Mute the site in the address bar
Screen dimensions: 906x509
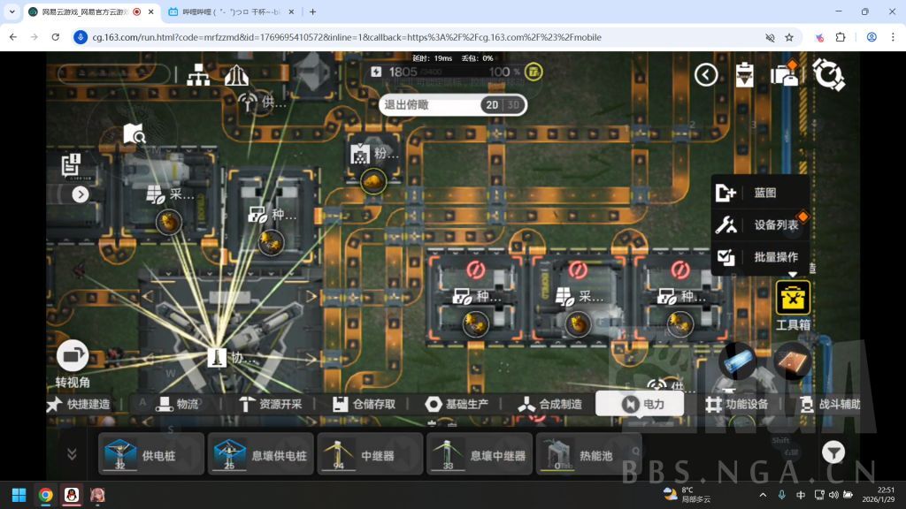point(770,37)
